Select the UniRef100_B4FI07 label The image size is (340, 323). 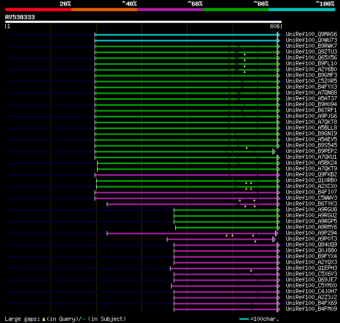(x=311, y=192)
